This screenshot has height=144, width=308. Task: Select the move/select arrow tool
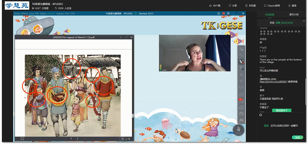click(241, 55)
